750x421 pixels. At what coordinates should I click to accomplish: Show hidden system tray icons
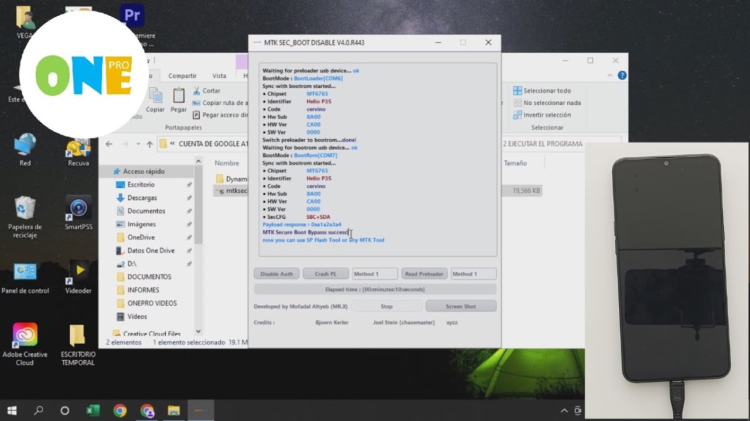[564, 410]
